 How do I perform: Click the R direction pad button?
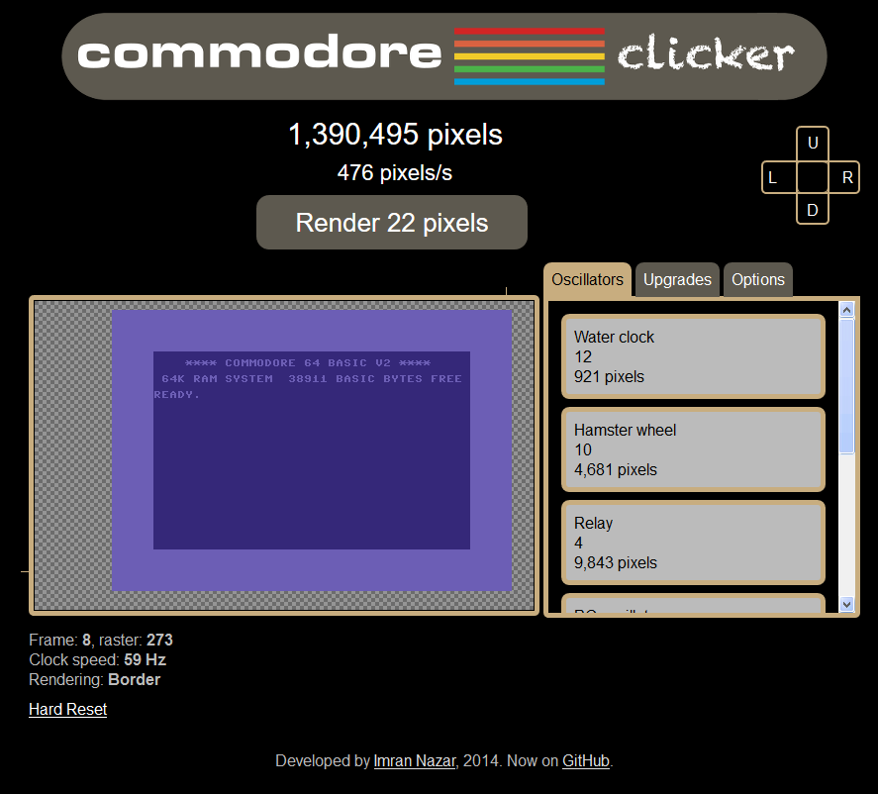click(843, 177)
